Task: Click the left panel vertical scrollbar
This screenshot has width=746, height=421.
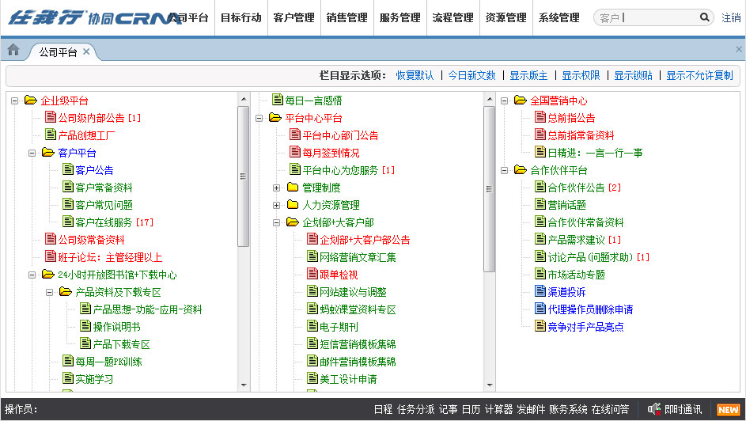Action: (x=244, y=174)
